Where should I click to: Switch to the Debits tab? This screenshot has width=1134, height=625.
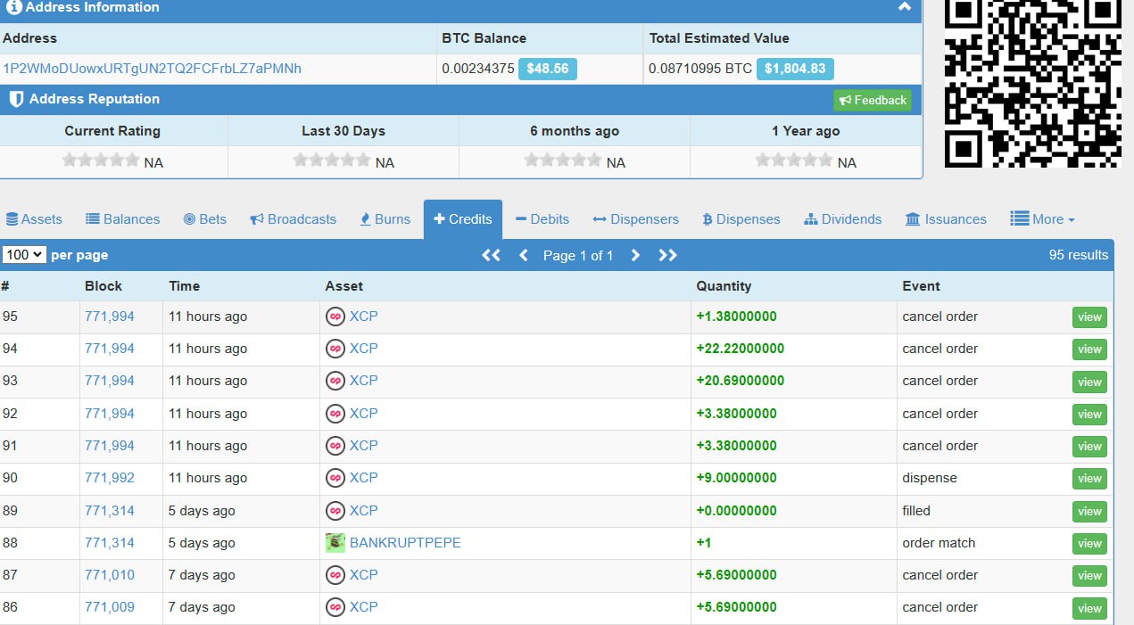(542, 219)
